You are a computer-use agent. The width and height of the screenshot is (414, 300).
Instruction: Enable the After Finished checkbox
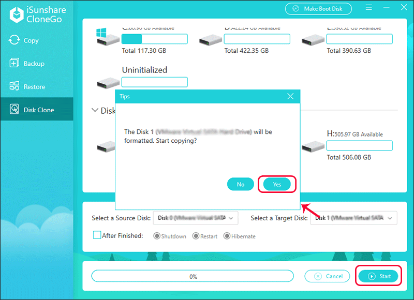pos(97,235)
